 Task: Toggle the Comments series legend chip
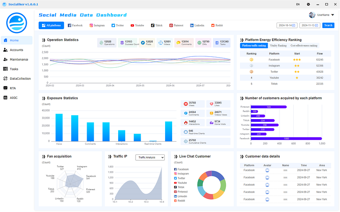(x=184, y=43)
